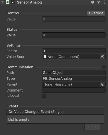
Task: Click the Status Value field
Action: point(74,35)
